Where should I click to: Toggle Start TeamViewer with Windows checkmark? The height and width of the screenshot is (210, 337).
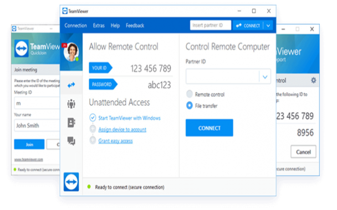click(x=93, y=118)
